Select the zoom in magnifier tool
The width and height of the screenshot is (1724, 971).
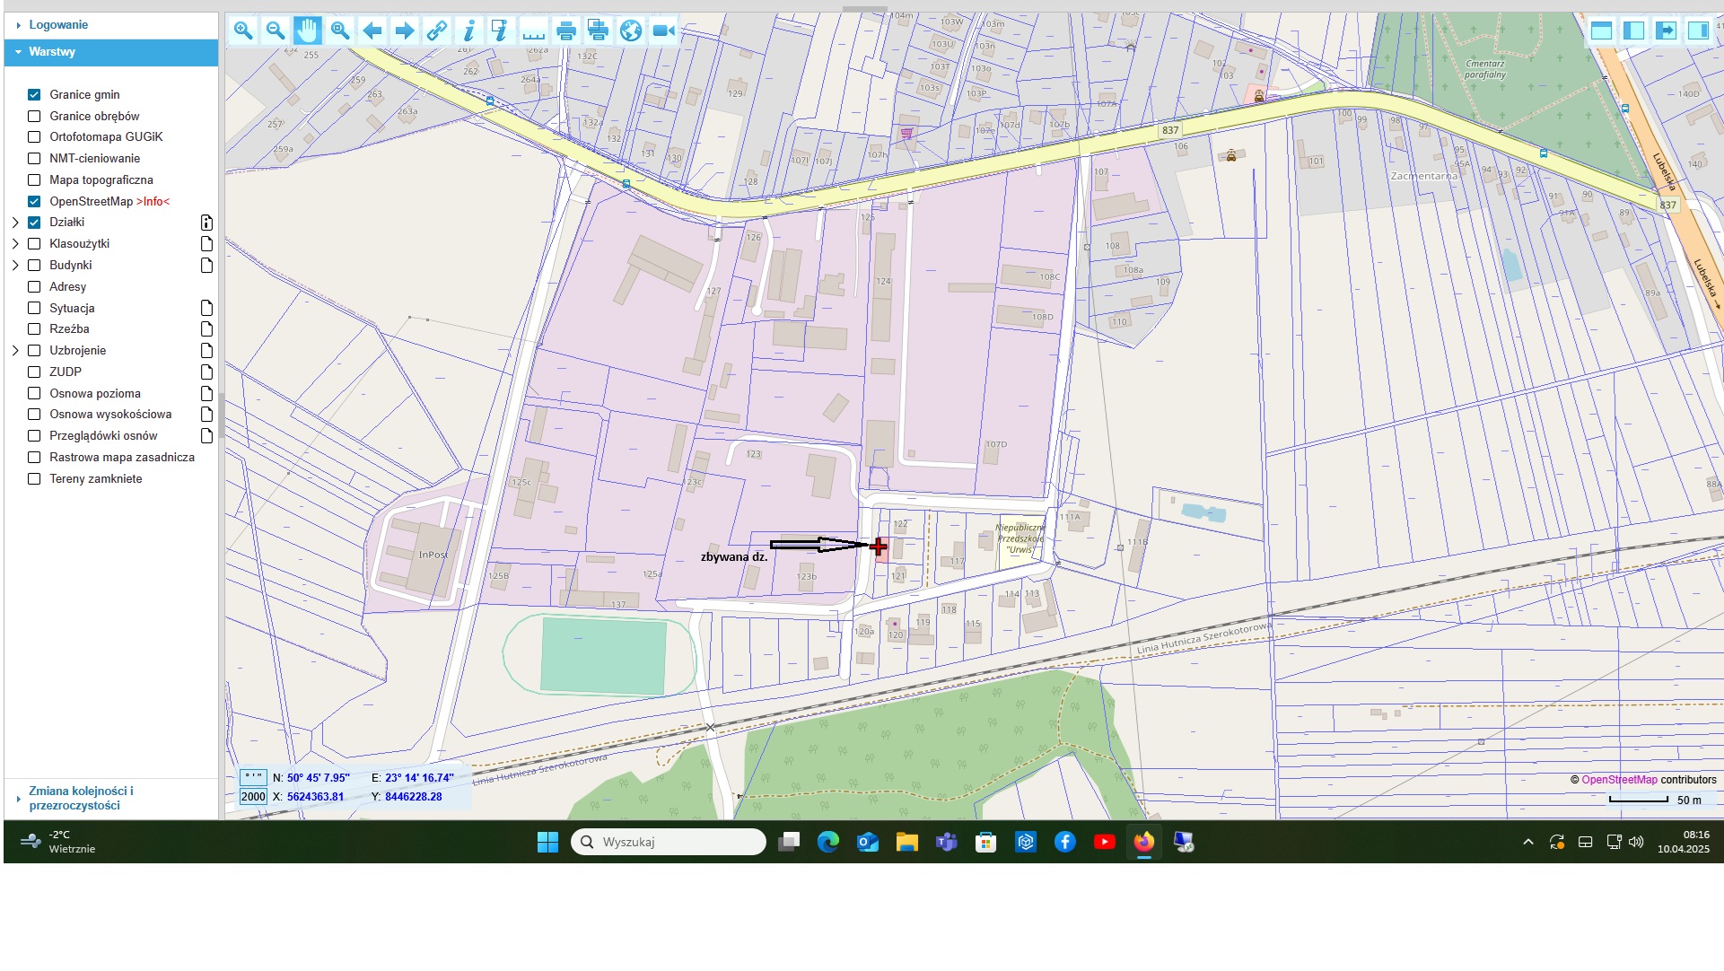[242, 31]
